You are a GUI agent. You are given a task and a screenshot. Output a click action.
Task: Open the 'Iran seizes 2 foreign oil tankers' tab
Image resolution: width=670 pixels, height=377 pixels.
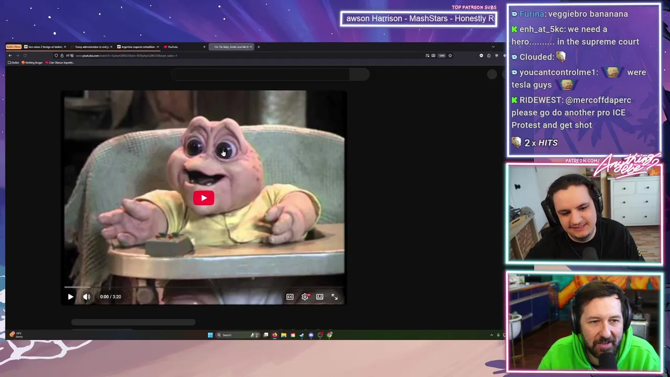click(x=45, y=47)
